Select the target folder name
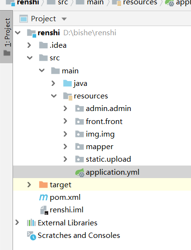The width and height of the screenshot is (191, 250). [60, 185]
